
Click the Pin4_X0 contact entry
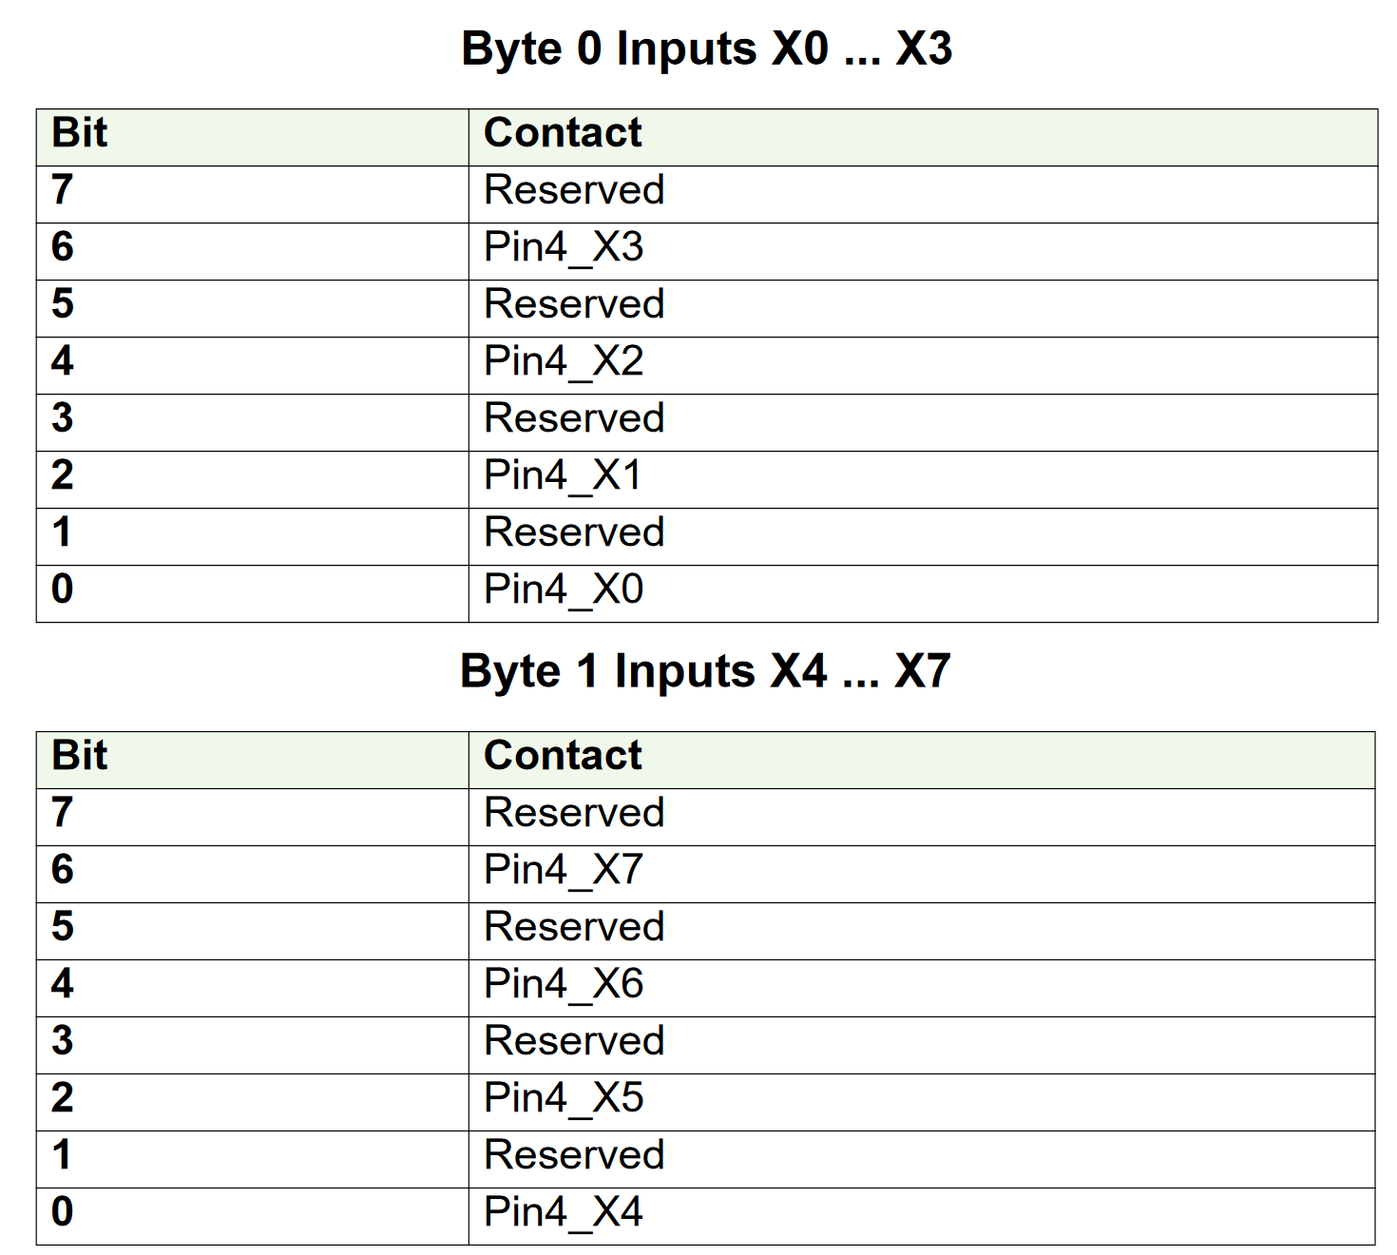coord(564,589)
